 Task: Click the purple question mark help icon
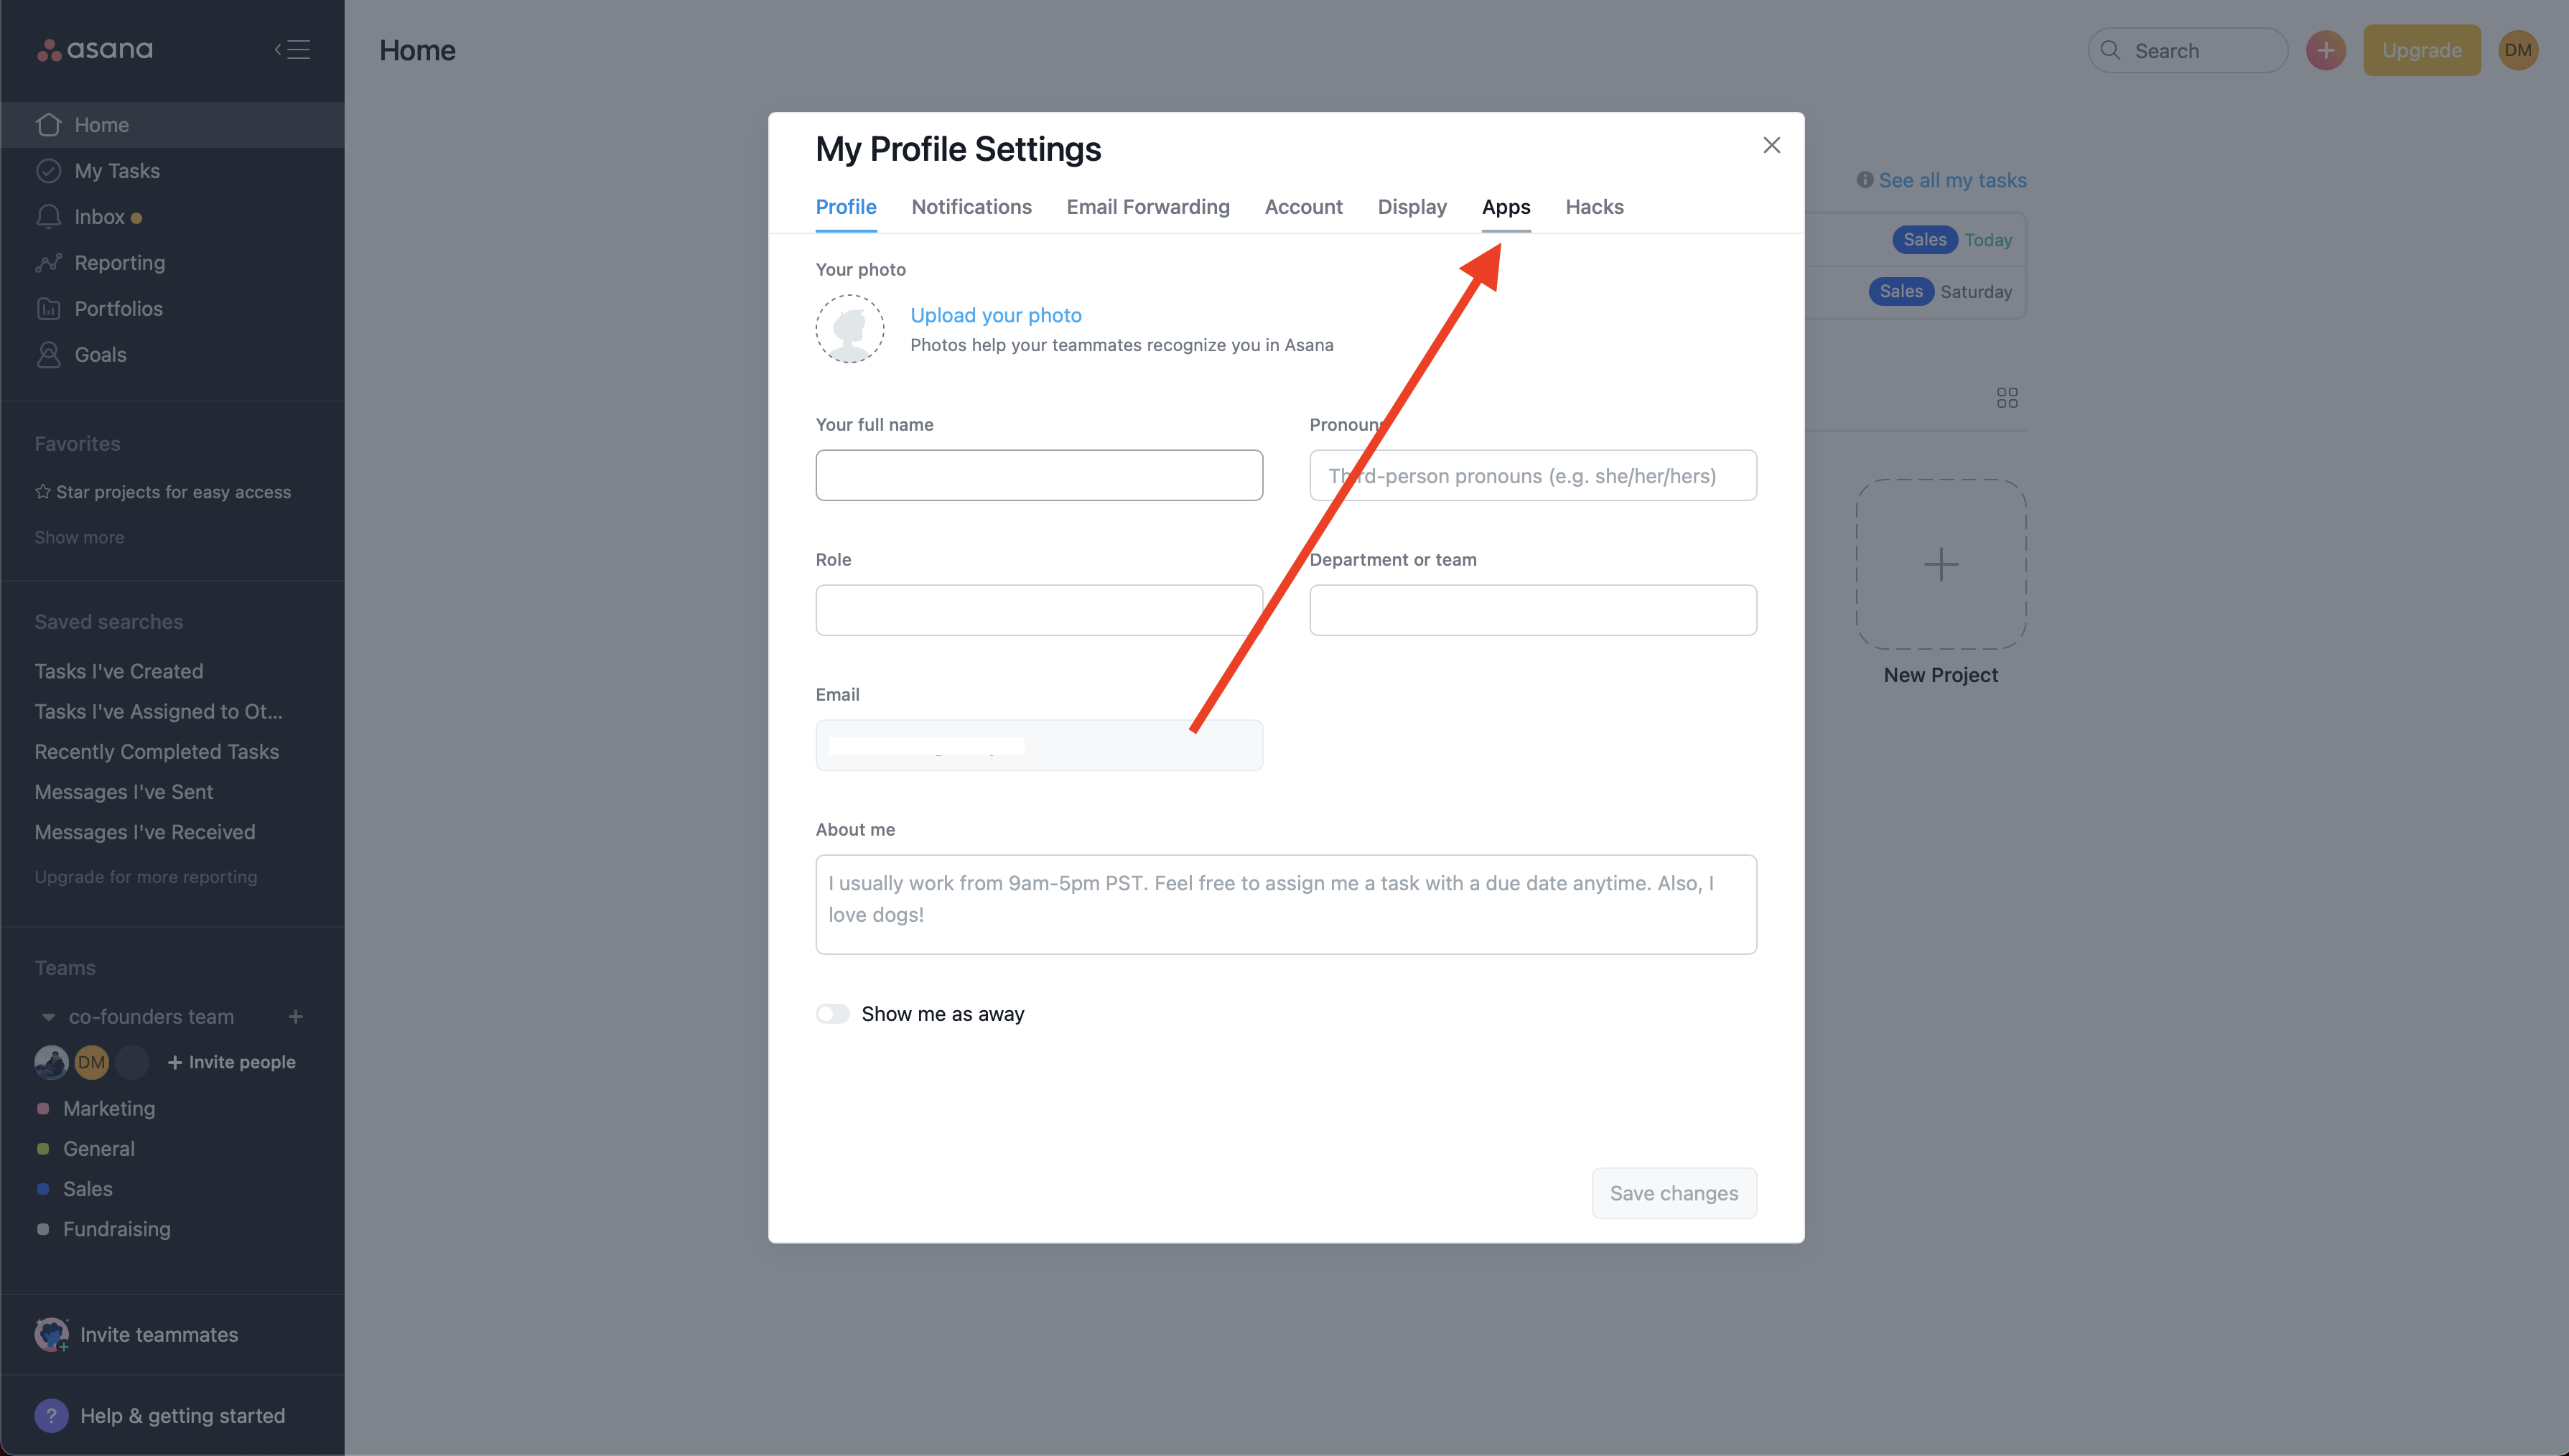tap(51, 1415)
